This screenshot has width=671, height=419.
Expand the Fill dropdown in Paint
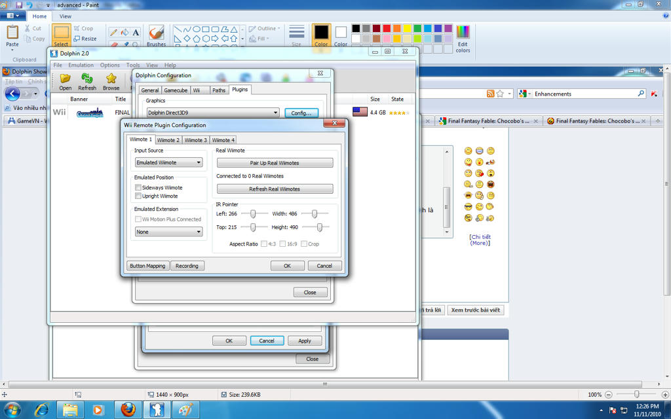point(268,39)
